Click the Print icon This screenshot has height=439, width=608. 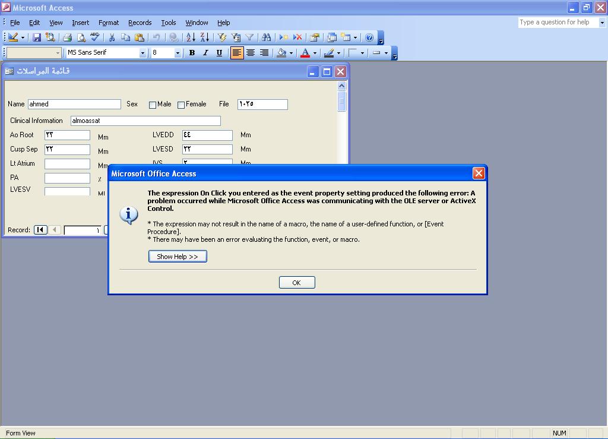click(68, 37)
